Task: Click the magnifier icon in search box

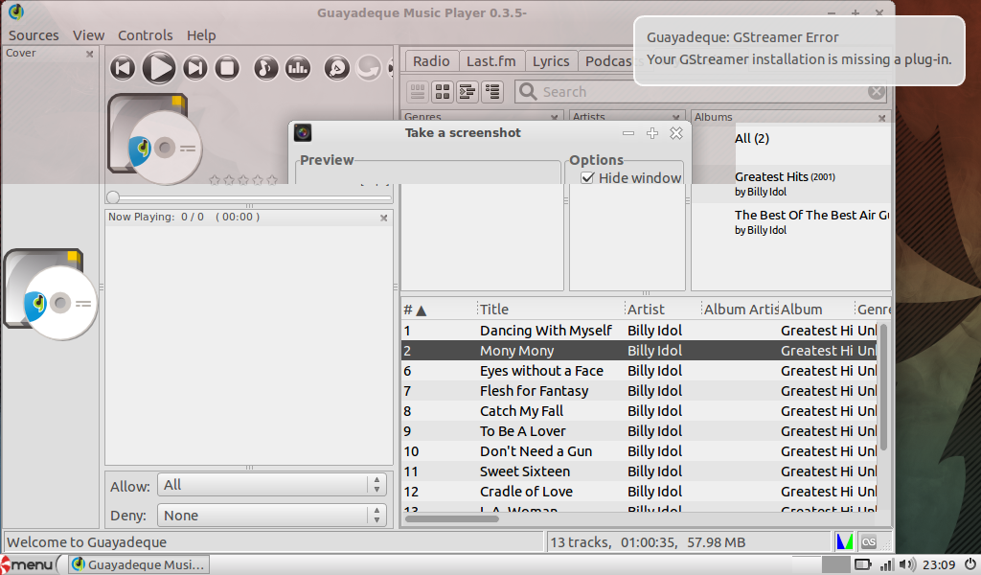Action: 528,91
